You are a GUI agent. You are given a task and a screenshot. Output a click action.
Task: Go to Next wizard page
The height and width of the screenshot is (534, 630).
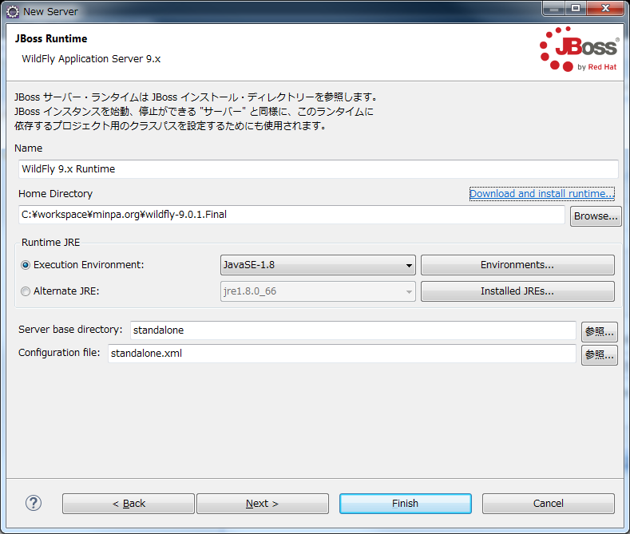point(262,504)
